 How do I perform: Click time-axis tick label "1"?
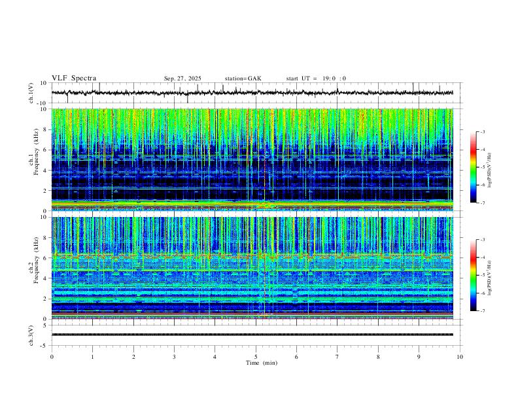tap(92, 357)
